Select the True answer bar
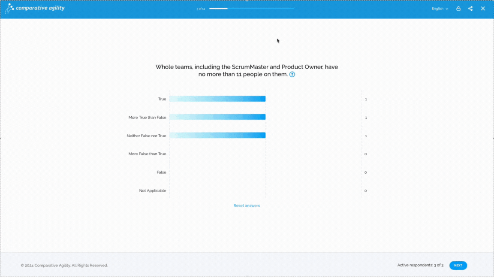 [217, 99]
